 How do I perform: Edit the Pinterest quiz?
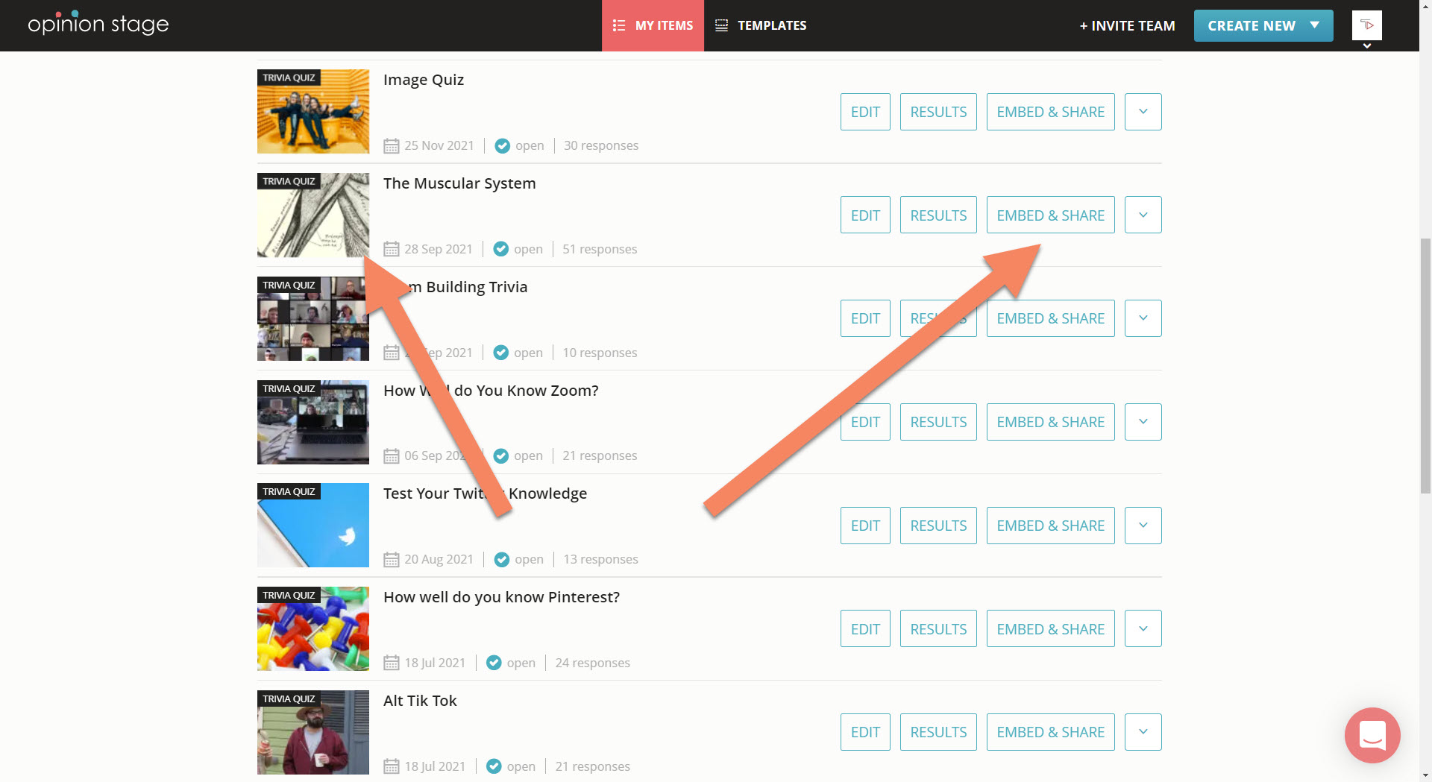[x=865, y=628]
